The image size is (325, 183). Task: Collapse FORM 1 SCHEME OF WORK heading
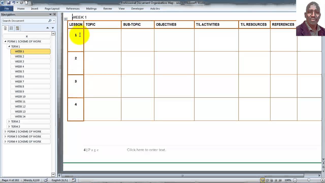tap(5, 41)
